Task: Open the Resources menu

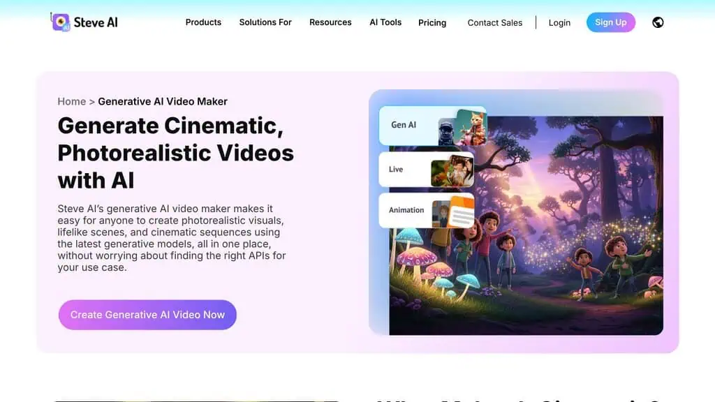Action: tap(330, 22)
